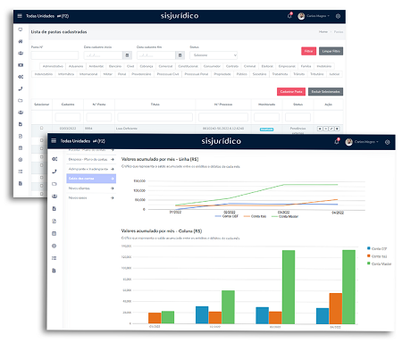Image resolution: width=402 pixels, height=343 pixels.
Task: Click bottom document icon in front window sidebar
Action: click(54, 271)
